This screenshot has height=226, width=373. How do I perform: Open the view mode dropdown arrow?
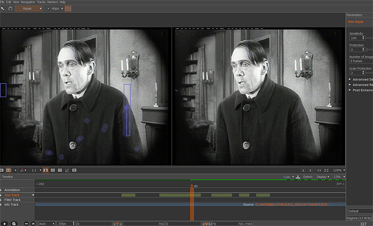15,170
